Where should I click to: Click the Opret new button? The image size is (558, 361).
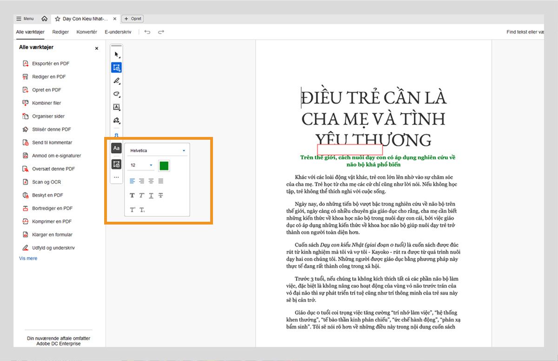(x=133, y=19)
